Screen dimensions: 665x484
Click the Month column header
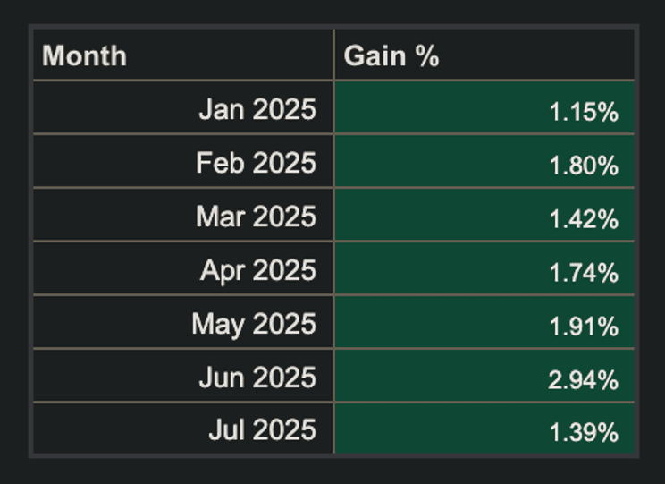point(85,56)
